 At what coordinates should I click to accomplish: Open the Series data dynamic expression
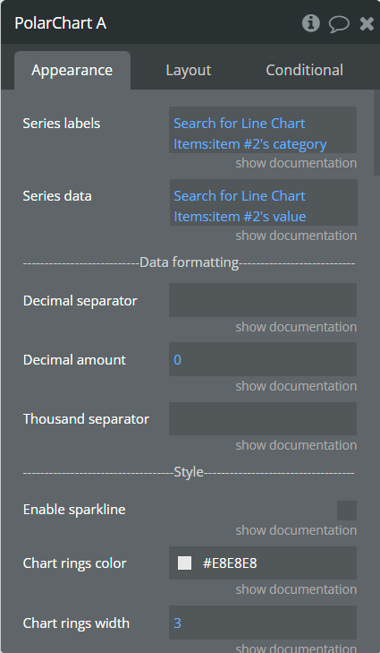(x=263, y=202)
